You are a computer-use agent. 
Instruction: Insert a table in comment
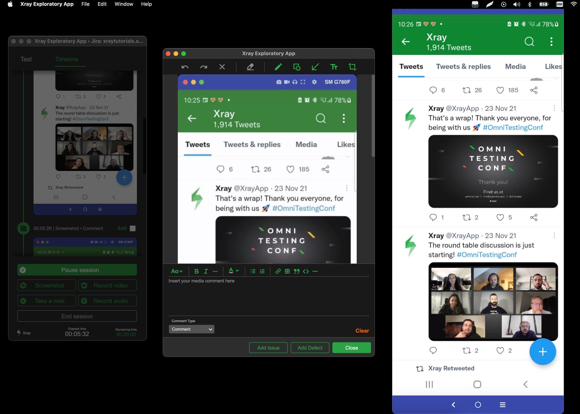[x=287, y=271]
